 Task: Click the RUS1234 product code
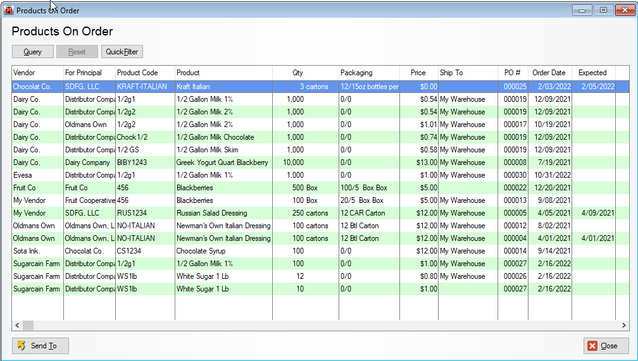146,213
